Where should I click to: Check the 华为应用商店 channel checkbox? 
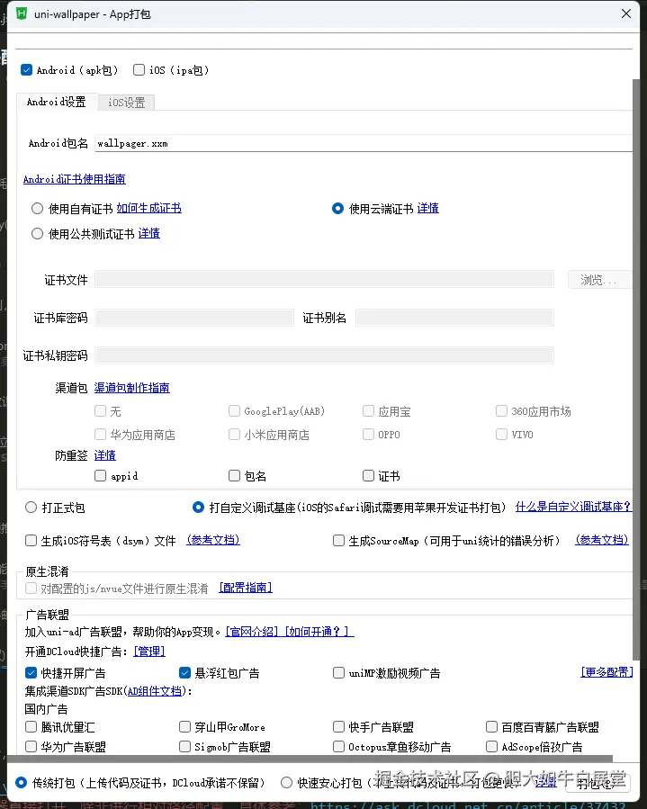click(x=100, y=434)
